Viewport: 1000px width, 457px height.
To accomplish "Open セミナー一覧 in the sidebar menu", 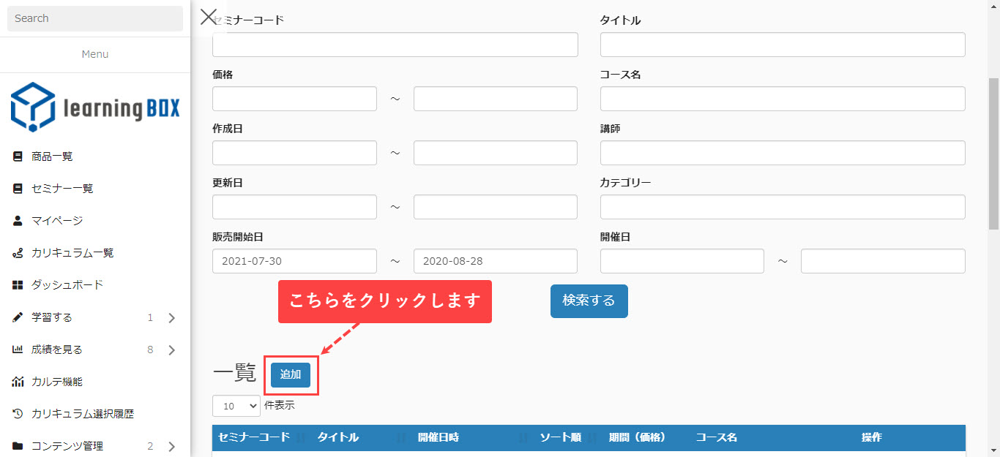I will pyautogui.click(x=62, y=189).
